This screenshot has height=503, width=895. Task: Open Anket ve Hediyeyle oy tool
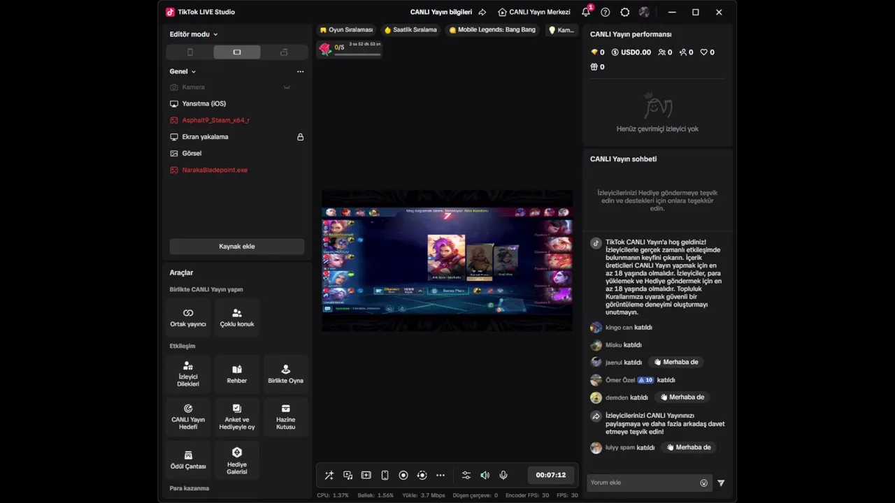[237, 417]
